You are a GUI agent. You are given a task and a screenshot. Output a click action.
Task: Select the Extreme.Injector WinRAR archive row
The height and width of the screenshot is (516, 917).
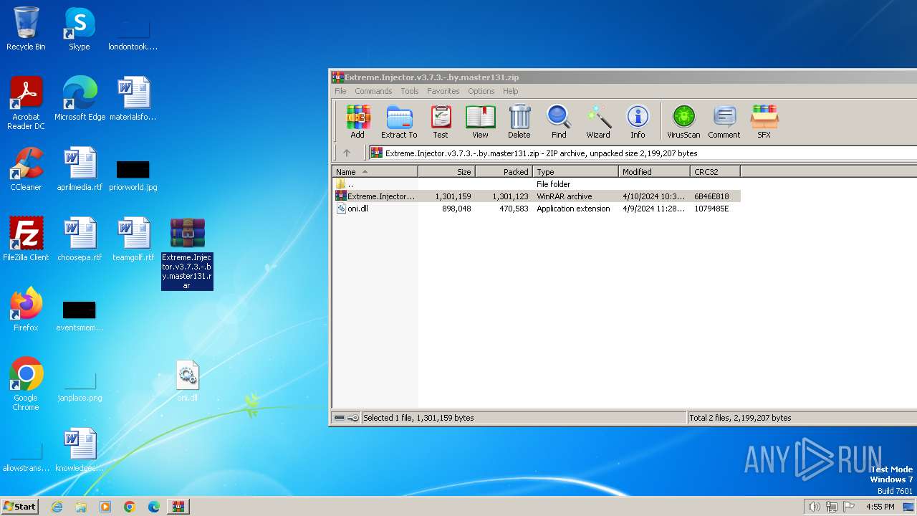coord(536,196)
